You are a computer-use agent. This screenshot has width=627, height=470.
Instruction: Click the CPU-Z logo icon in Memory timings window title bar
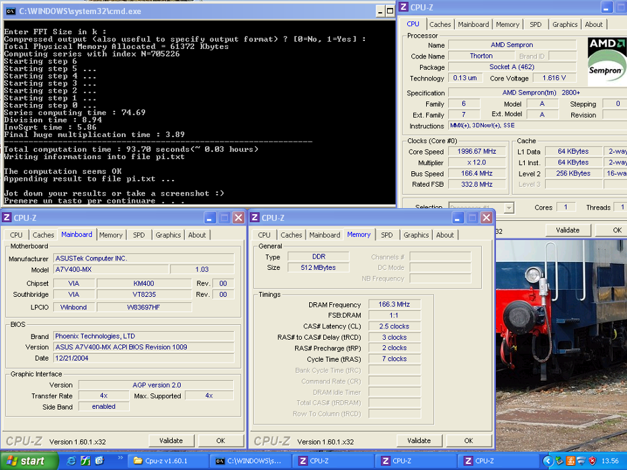pyautogui.click(x=255, y=218)
